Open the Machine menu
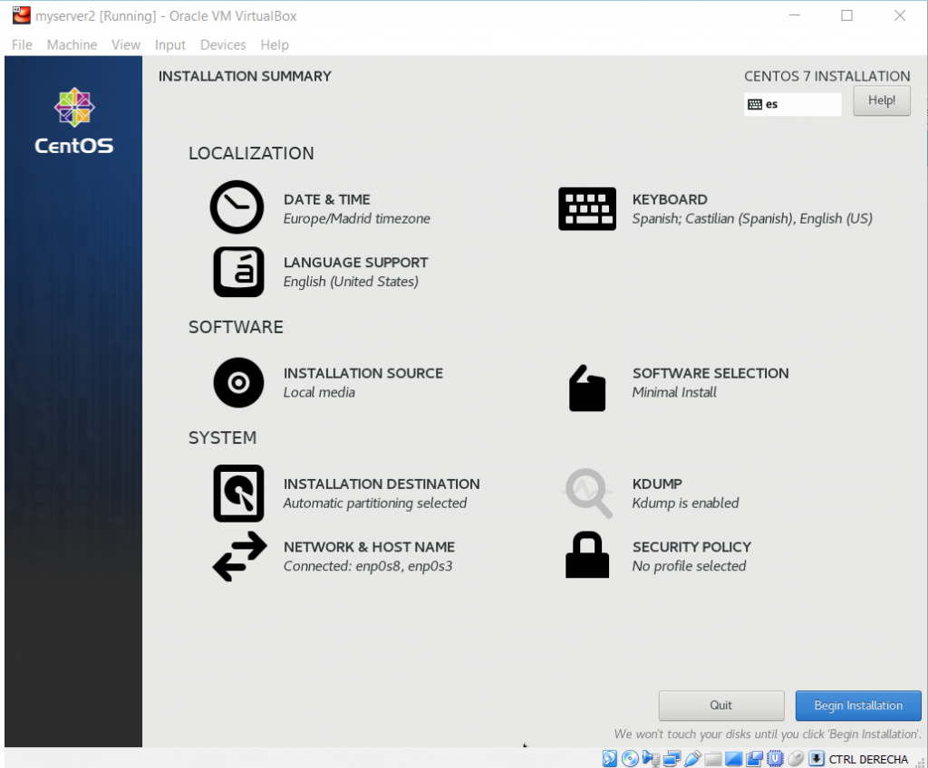This screenshot has width=928, height=768. 72,45
